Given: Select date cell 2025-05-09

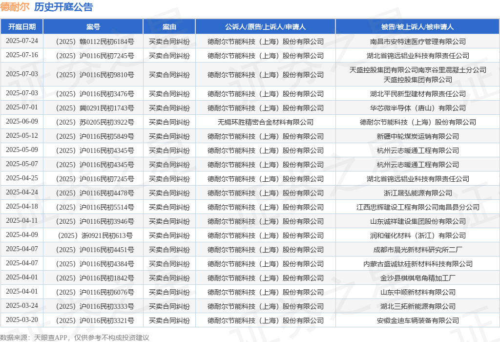Looking at the screenshot, I should click(x=21, y=150).
